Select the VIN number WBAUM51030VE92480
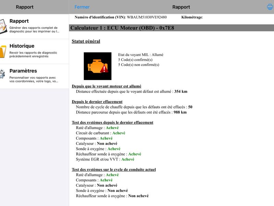Screen dimensions: 274x206 click(x=147, y=17)
